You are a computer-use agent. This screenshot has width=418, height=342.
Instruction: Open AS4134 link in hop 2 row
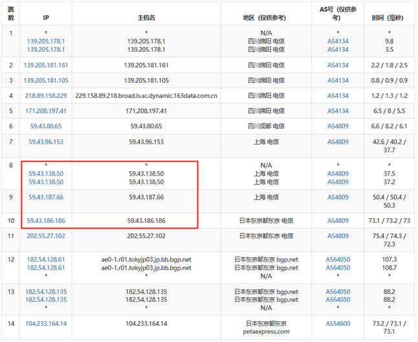338,65
